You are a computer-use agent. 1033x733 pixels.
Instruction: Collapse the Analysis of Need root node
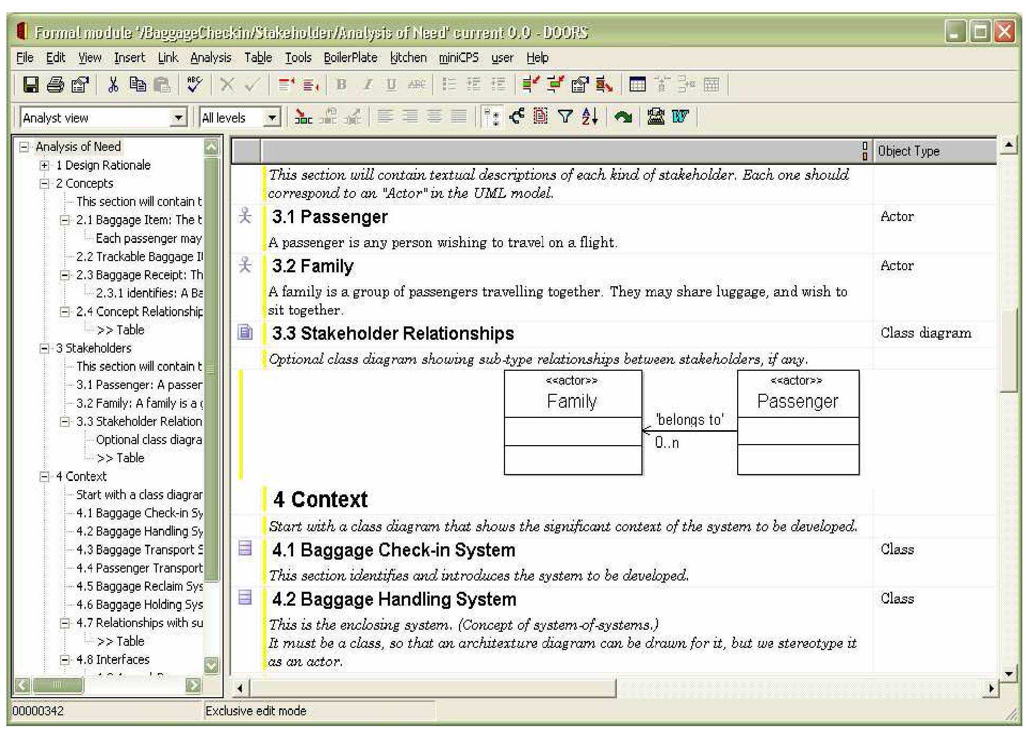[x=24, y=147]
